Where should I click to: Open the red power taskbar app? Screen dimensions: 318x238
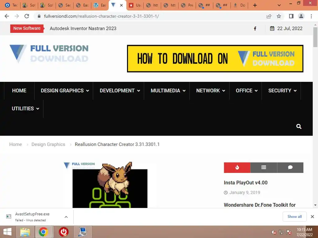63,232
